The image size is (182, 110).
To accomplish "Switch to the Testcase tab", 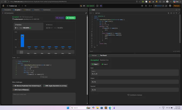I will 93,56.
